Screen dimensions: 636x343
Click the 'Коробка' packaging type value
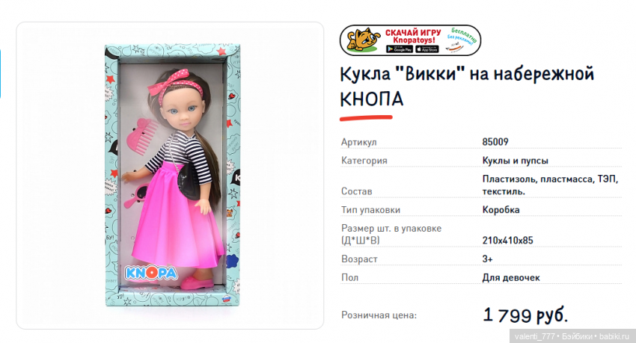(x=501, y=210)
